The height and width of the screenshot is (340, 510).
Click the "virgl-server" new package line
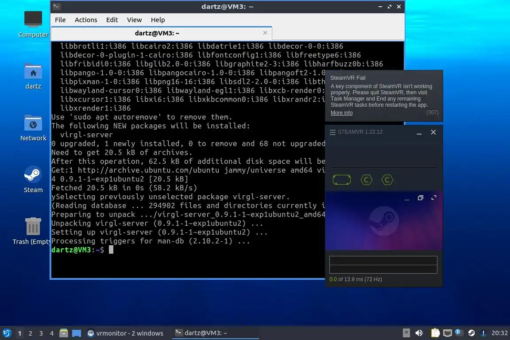tap(86, 135)
